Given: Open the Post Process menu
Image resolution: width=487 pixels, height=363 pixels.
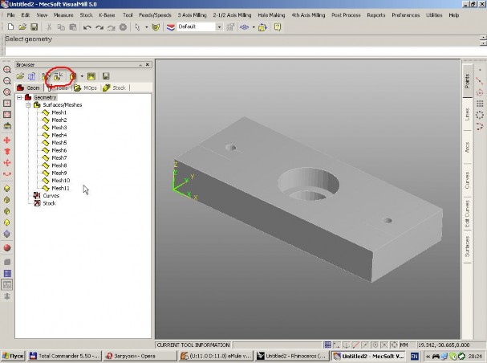Looking at the screenshot, I should 346,15.
